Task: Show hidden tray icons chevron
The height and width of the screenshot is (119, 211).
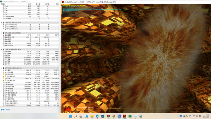Action: tap(178, 116)
